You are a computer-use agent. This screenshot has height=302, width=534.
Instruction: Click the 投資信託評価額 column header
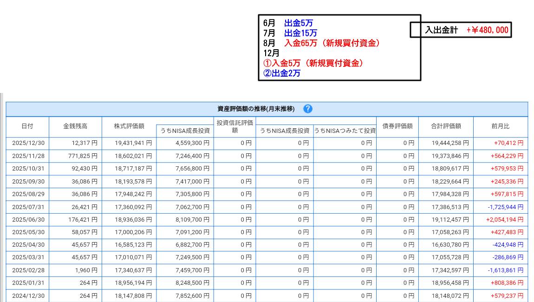click(x=234, y=126)
